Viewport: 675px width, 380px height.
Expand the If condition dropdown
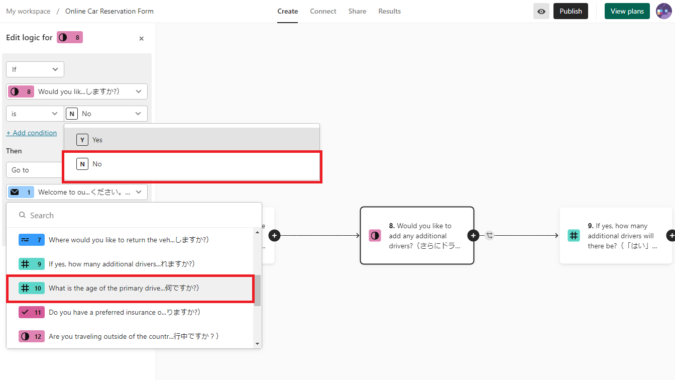35,69
